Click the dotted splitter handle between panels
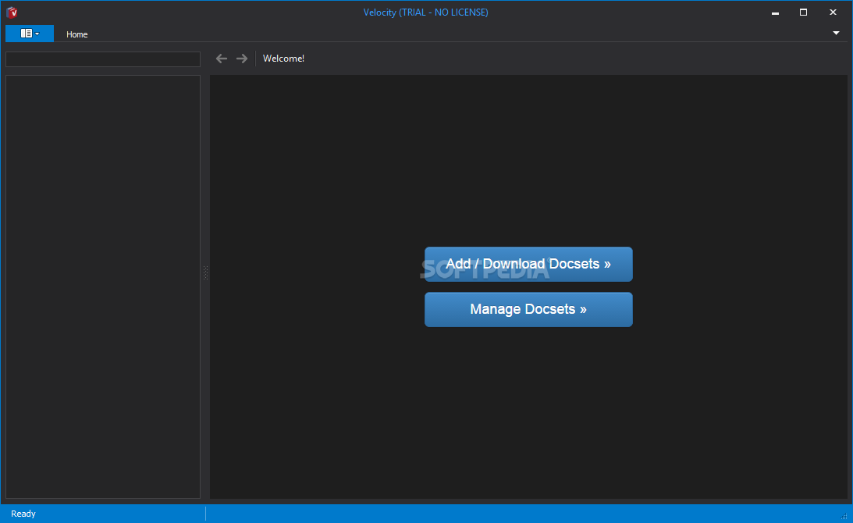This screenshot has width=853, height=523. coord(205,272)
